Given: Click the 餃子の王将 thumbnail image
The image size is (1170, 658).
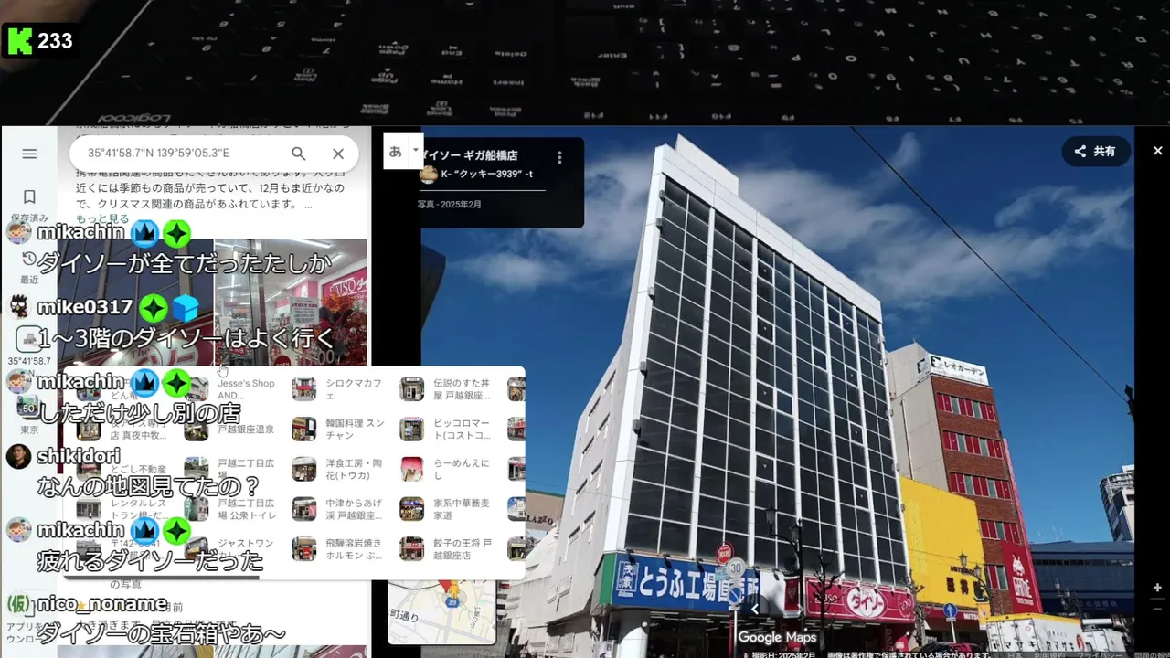Looking at the screenshot, I should (x=411, y=548).
